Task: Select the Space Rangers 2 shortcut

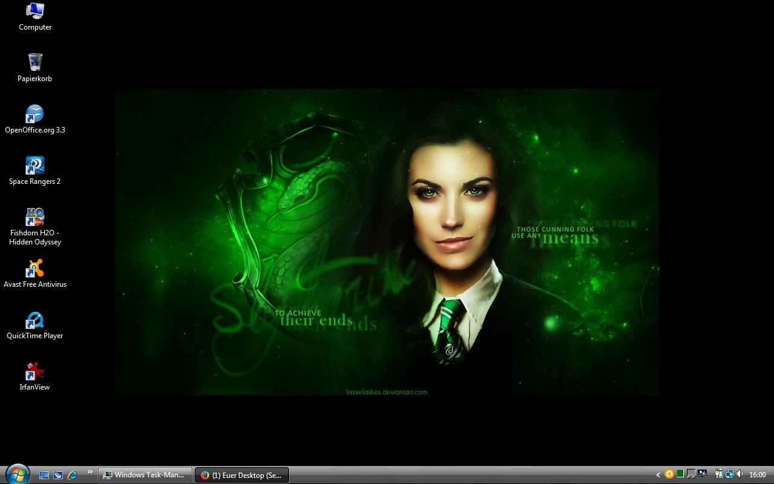Action: 35,171
